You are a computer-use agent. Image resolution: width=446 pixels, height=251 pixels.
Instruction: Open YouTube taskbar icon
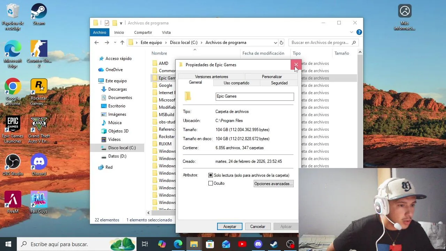[x=242, y=244]
